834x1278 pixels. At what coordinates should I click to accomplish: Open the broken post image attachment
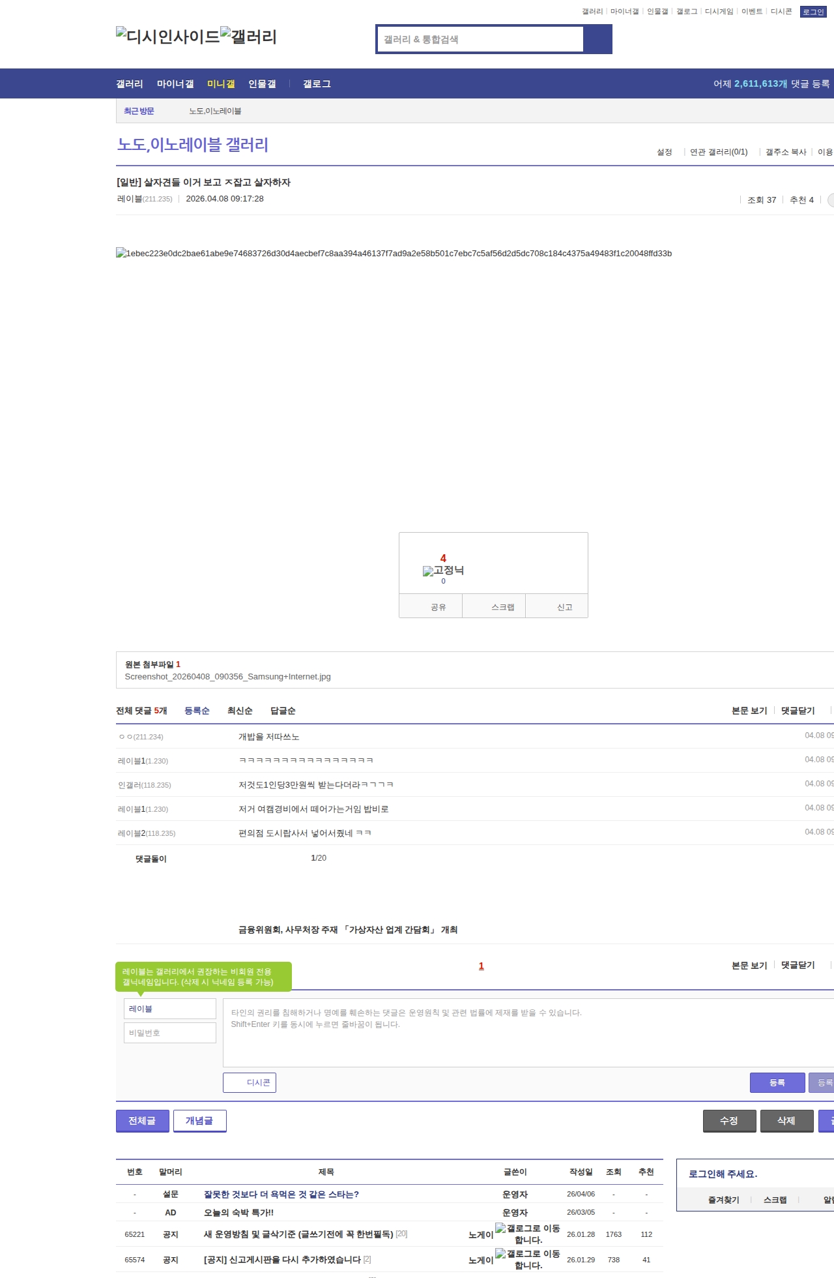coord(394,254)
